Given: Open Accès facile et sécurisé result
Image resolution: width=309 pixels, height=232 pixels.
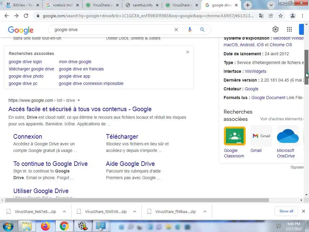Looking at the screenshot, I should pyautogui.click(x=80, y=109).
